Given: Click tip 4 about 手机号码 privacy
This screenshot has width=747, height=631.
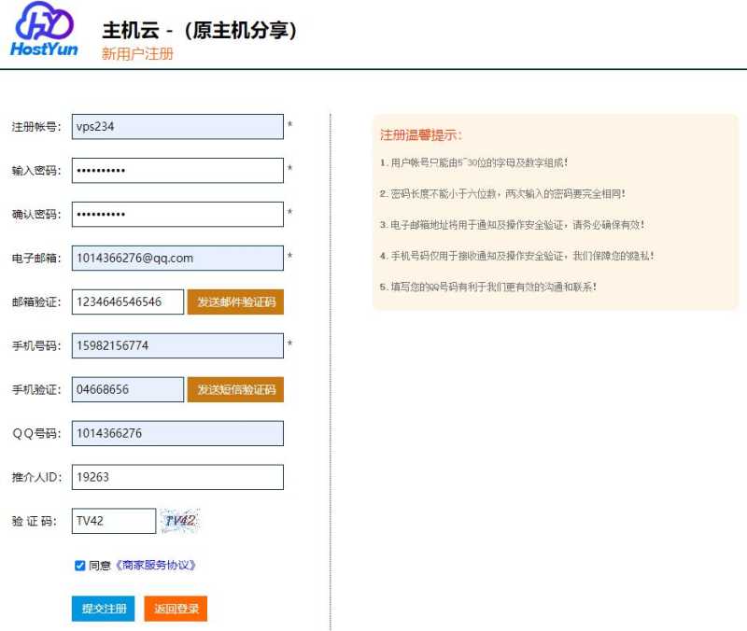Looking at the screenshot, I should point(517,256).
